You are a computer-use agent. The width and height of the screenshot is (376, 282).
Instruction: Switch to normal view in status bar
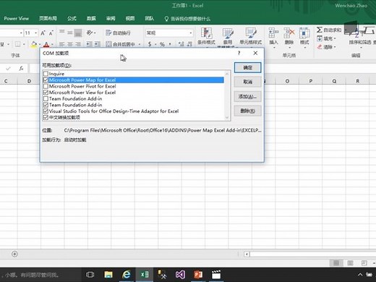(x=336, y=262)
